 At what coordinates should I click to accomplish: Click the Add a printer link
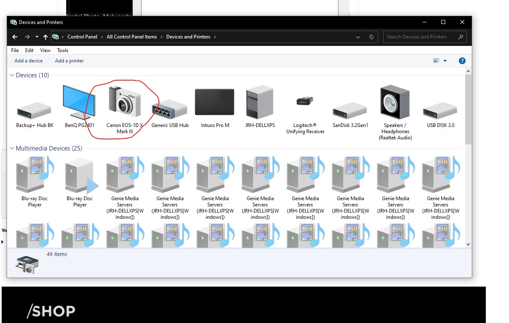(69, 60)
